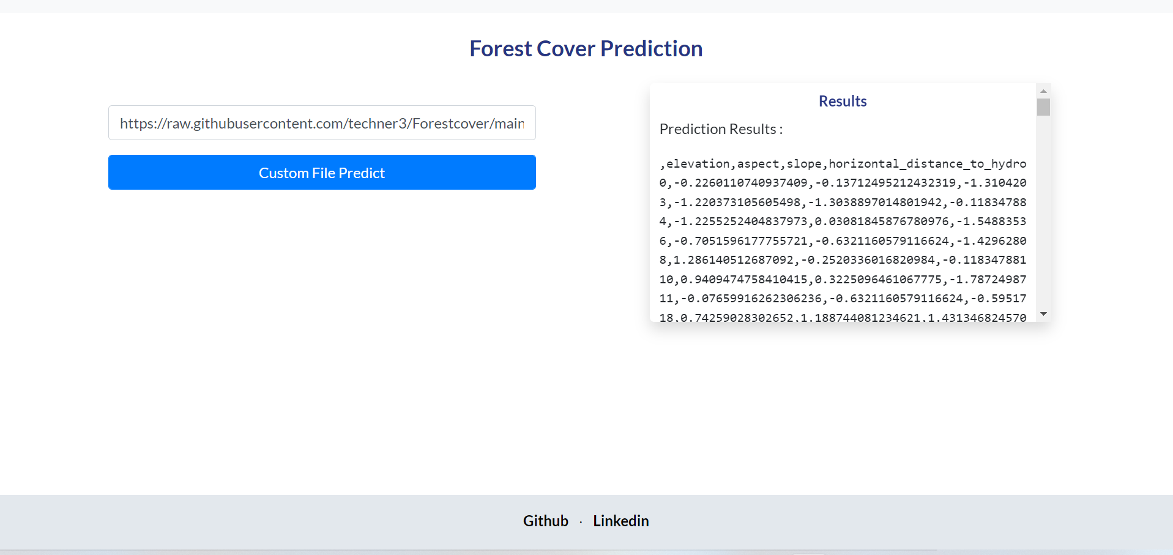The height and width of the screenshot is (555, 1173).
Task: Select the elevation column header text
Action: (x=698, y=163)
